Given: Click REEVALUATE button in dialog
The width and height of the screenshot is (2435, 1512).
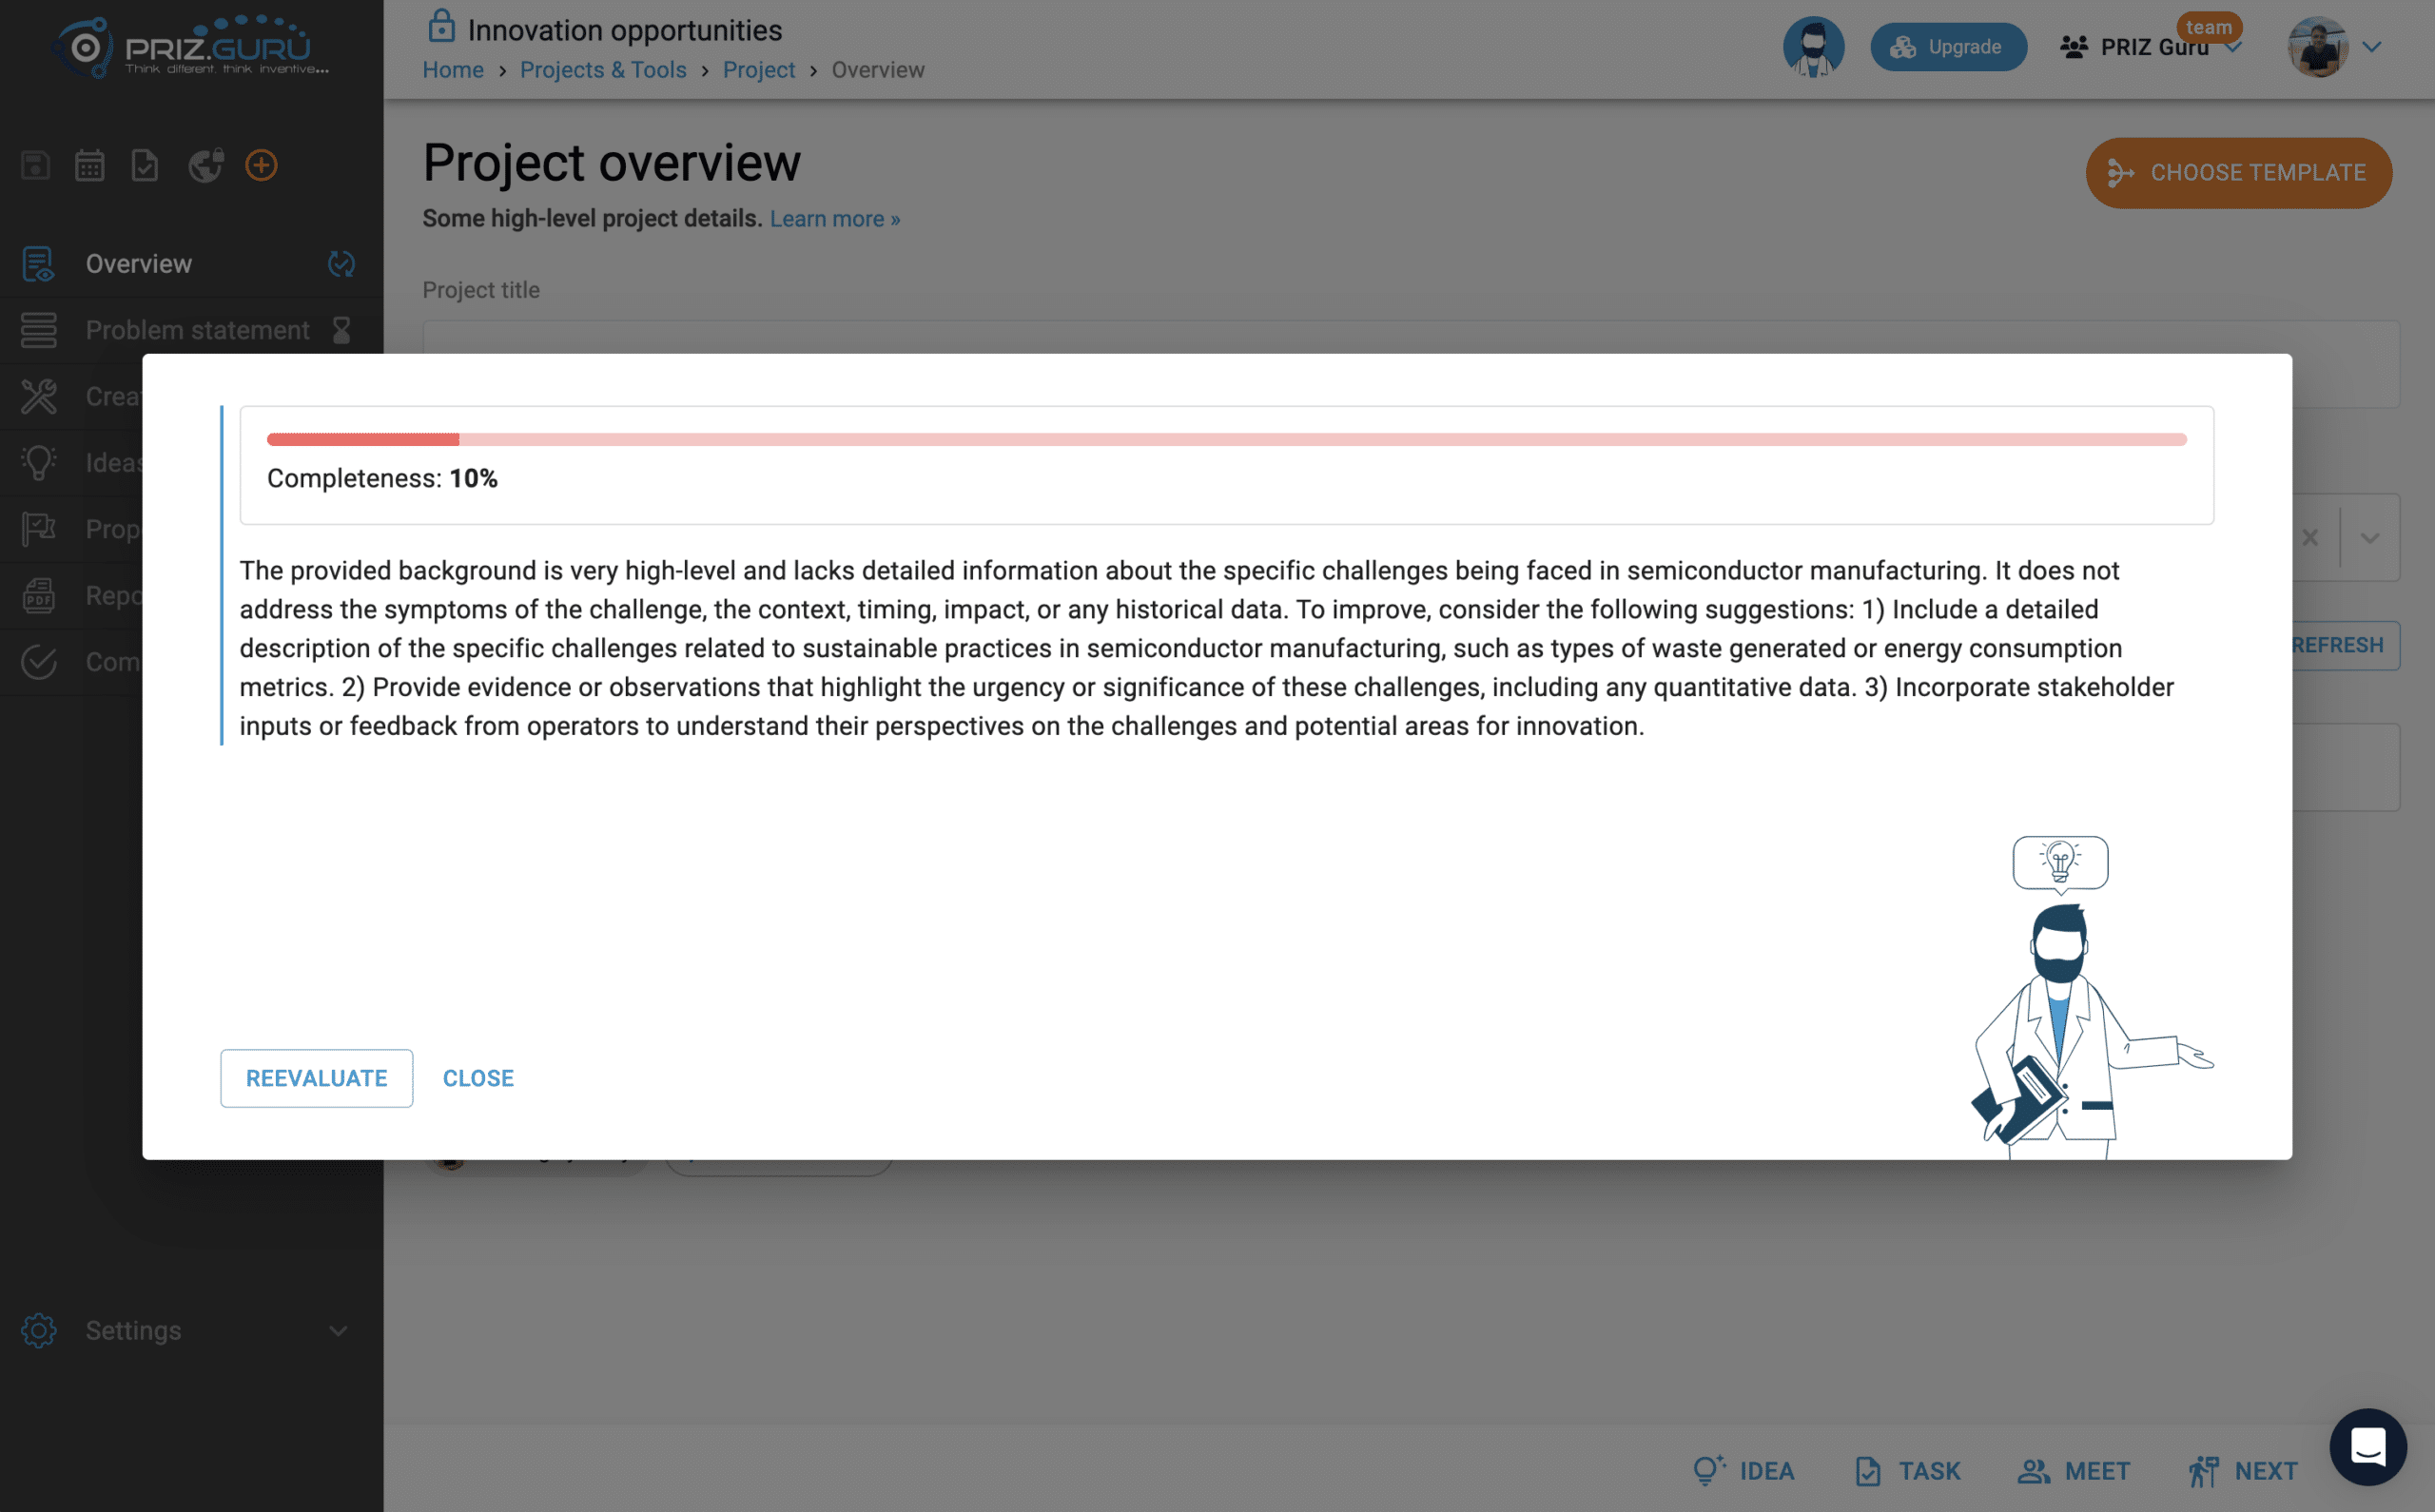Looking at the screenshot, I should tap(315, 1078).
